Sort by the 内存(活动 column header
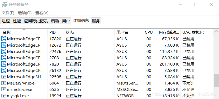The width and height of the screenshot is (219, 99). (x=167, y=32)
